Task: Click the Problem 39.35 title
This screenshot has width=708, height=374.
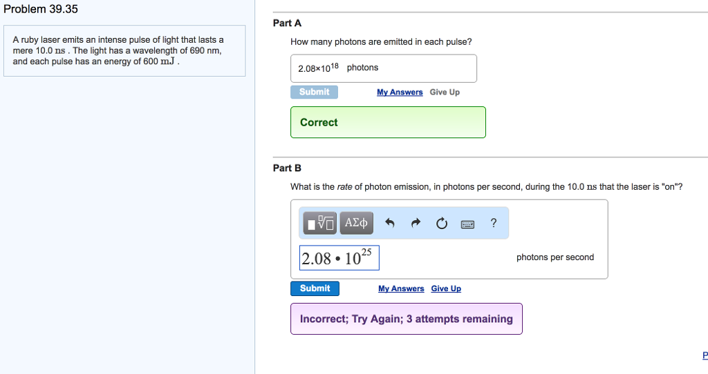Action: click(41, 10)
